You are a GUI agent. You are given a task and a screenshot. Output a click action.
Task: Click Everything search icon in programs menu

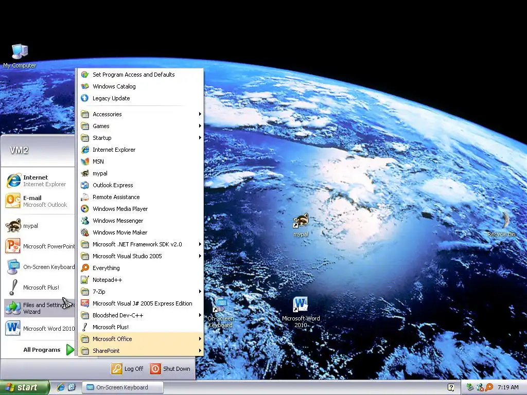coord(85,268)
